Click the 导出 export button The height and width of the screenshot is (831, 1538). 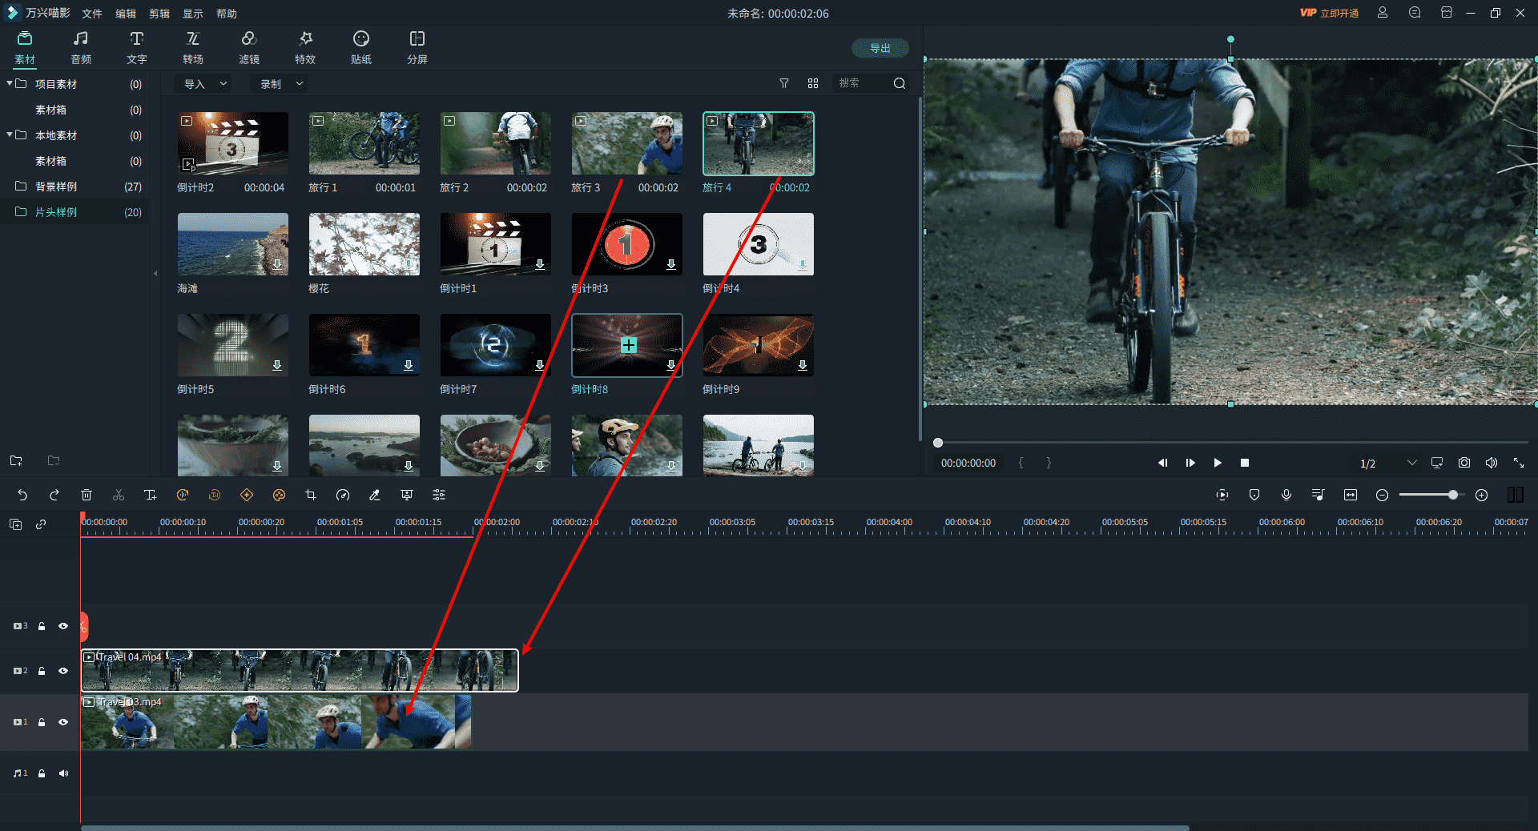pos(880,48)
